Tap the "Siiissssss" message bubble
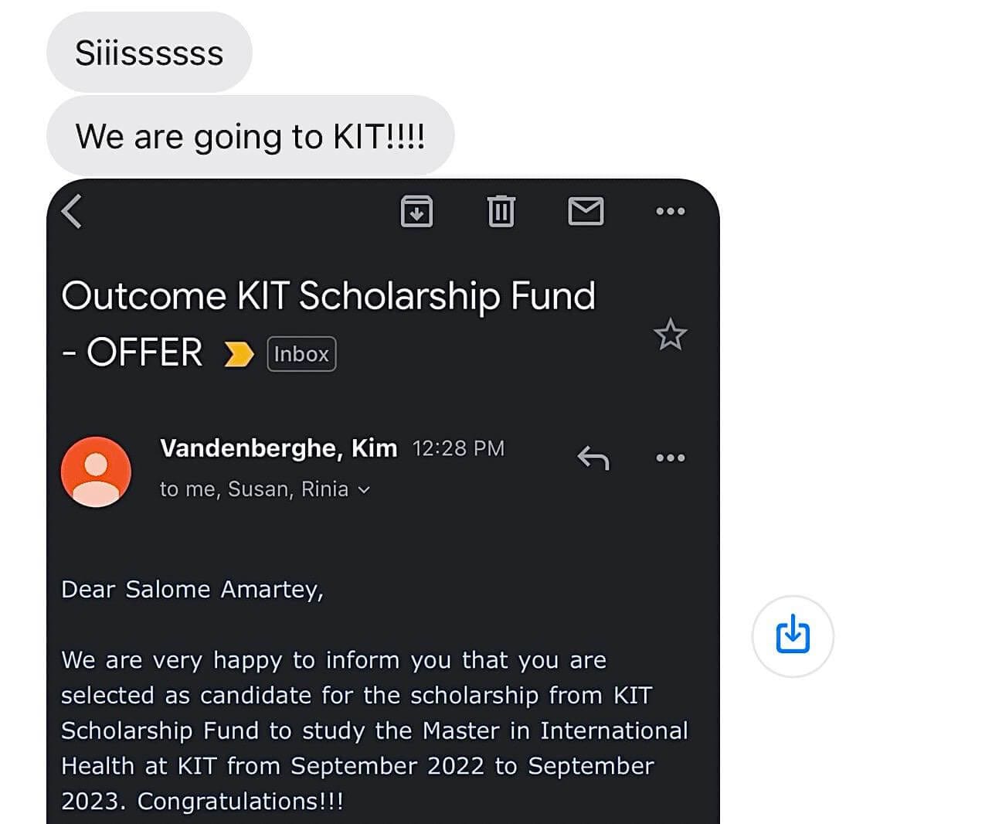 (x=149, y=53)
